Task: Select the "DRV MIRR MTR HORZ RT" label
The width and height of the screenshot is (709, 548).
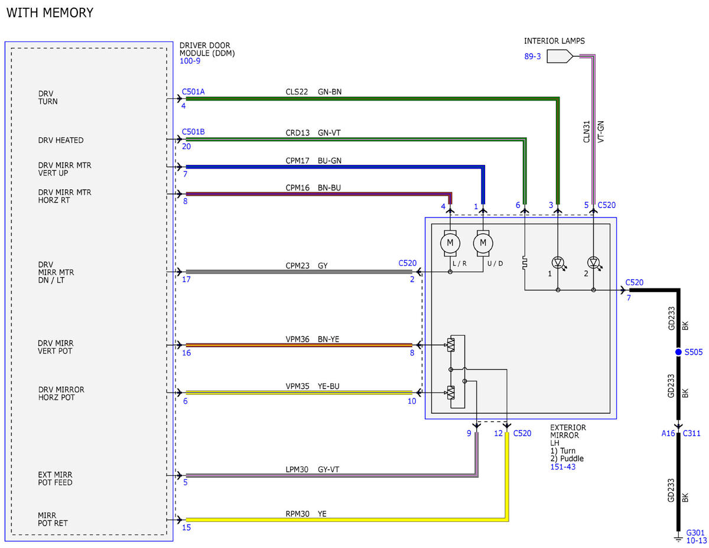Action: (x=65, y=196)
